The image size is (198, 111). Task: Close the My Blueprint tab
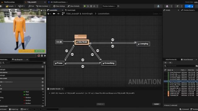27,60
